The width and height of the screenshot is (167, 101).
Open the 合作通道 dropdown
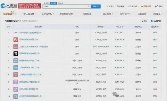pos(121,7)
